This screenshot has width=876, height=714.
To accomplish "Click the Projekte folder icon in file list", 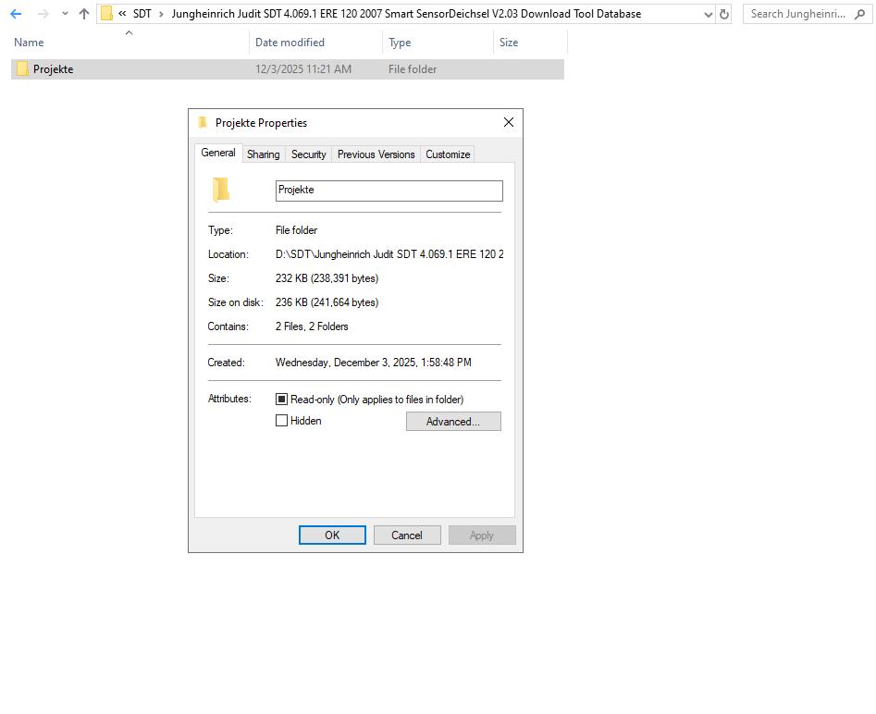I will [22, 69].
